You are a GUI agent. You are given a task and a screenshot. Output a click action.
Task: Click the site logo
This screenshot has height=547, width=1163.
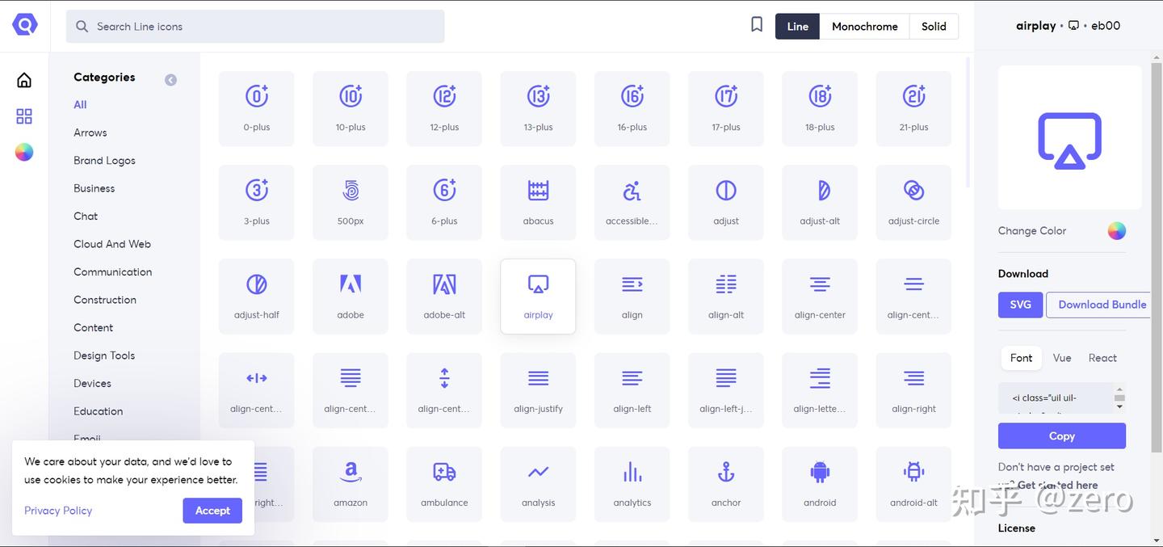click(x=24, y=25)
